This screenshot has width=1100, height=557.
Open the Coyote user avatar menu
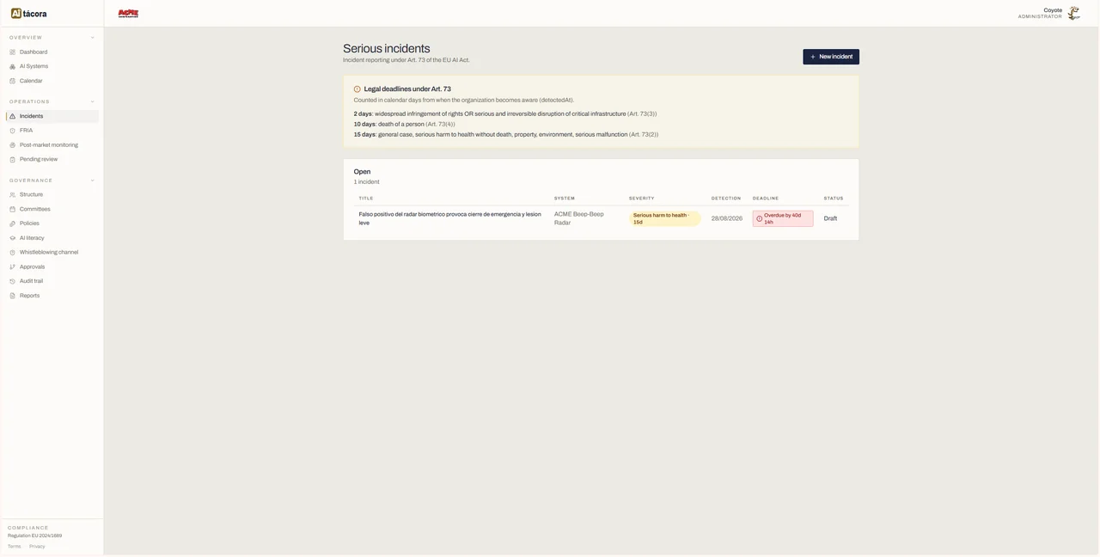[x=1073, y=14]
